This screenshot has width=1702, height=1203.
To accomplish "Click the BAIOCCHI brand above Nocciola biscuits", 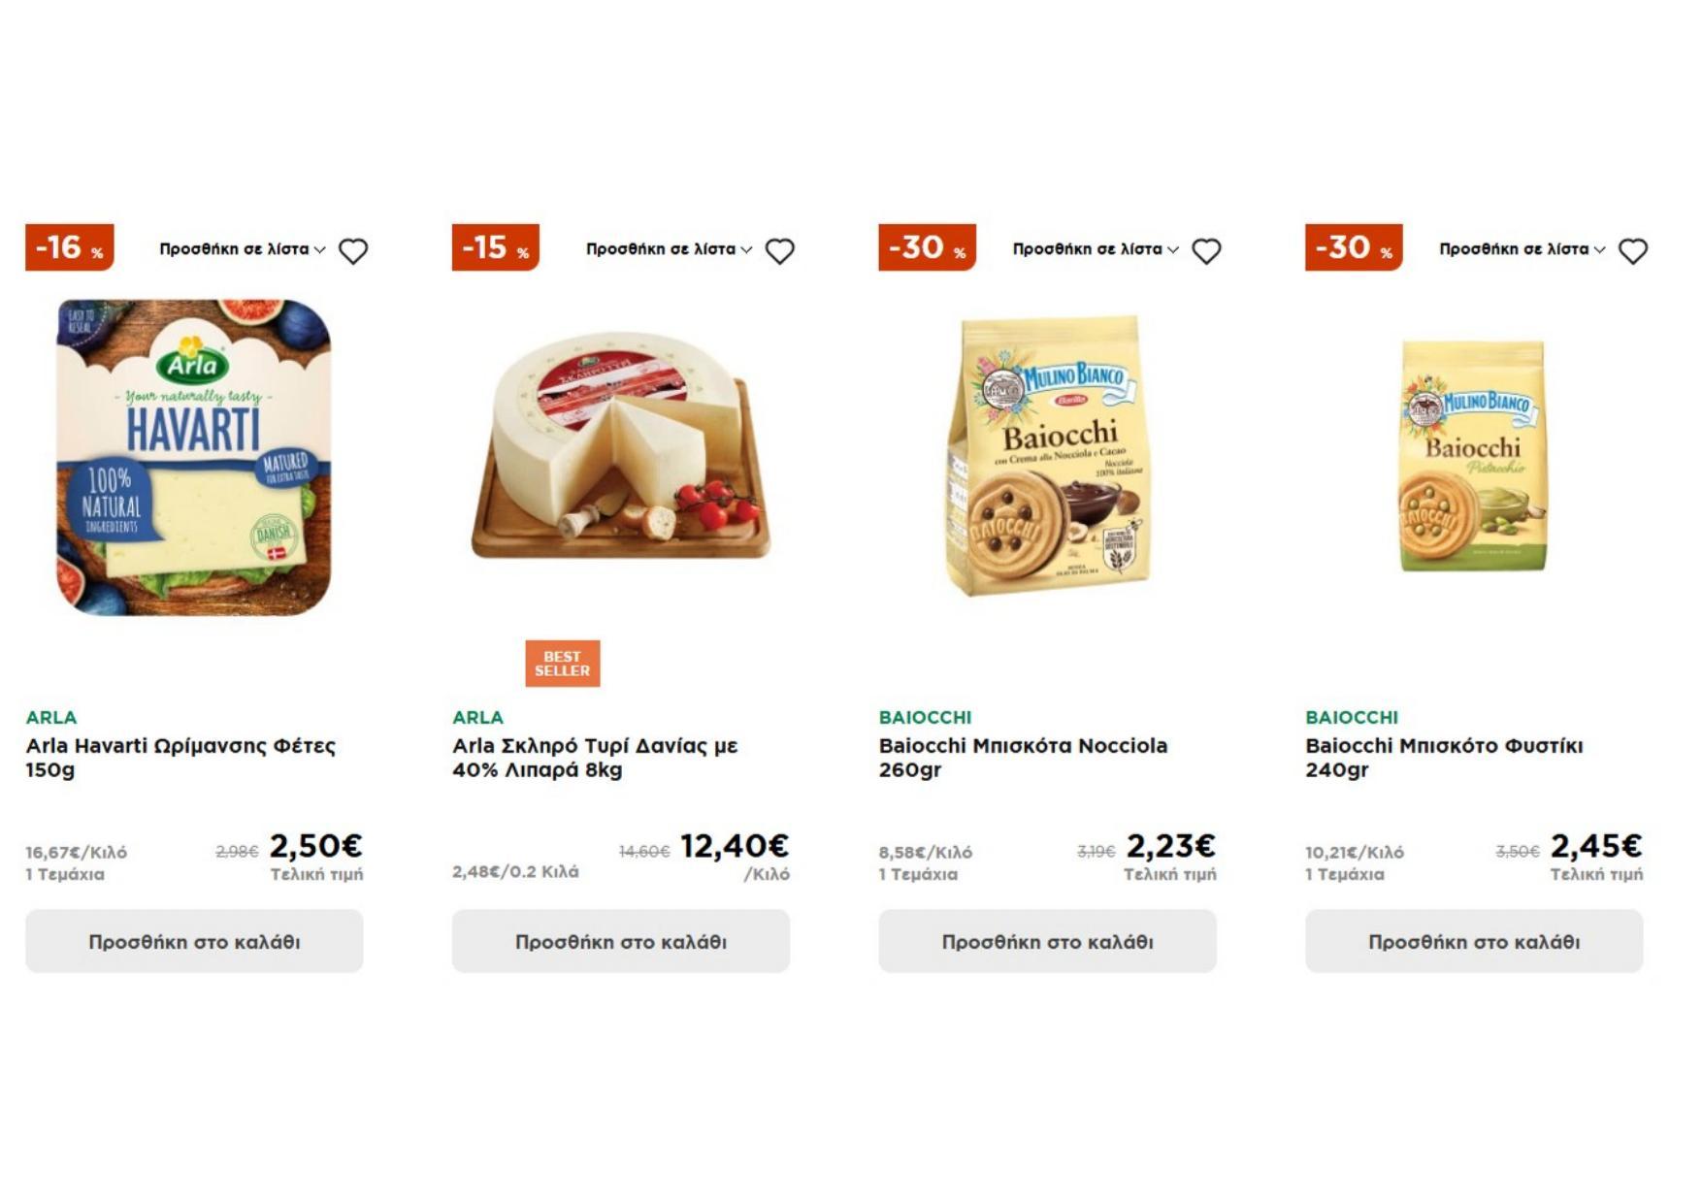I will [x=925, y=718].
